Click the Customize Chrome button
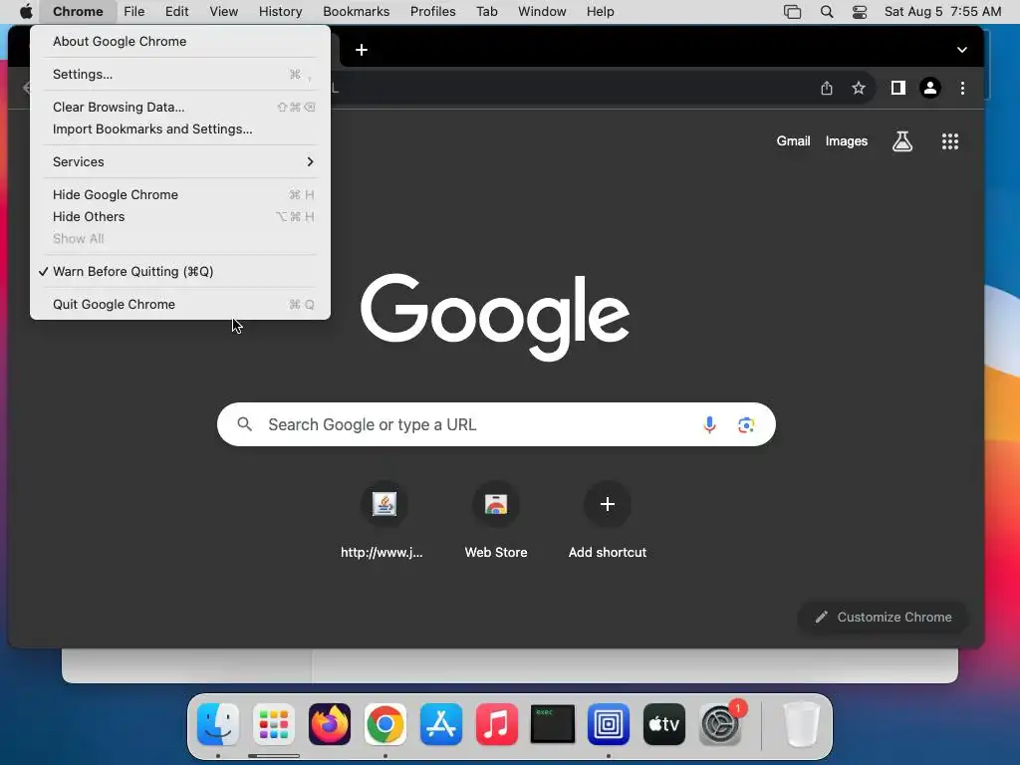 (883, 618)
